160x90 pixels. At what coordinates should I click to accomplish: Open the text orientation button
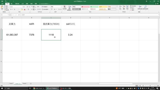[x=38, y=7]
